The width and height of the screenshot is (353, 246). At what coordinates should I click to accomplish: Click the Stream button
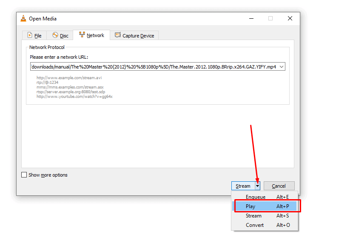[243, 186]
